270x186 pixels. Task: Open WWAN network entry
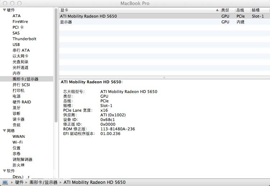point(19,136)
